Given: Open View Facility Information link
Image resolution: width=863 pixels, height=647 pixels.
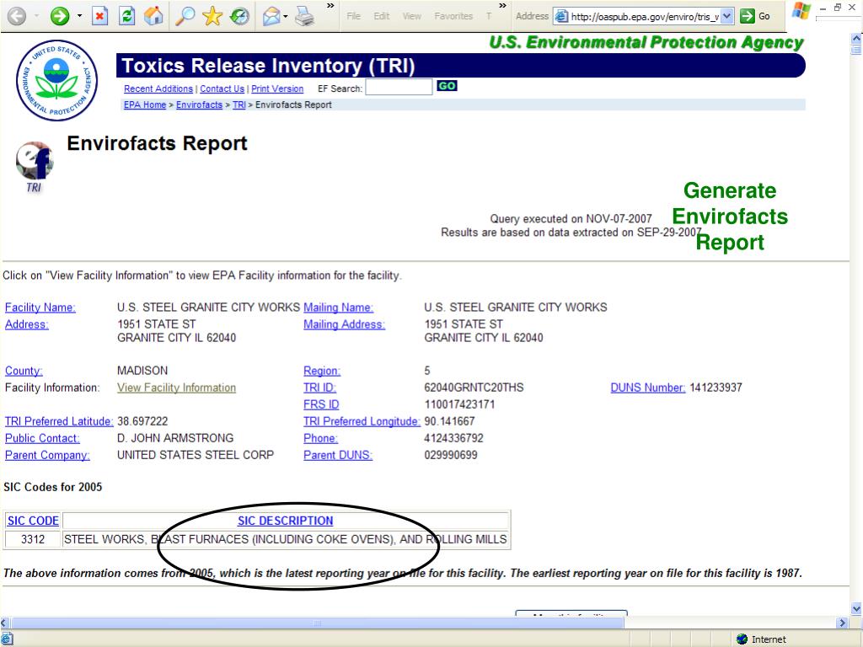Looking at the screenshot, I should tap(177, 388).
